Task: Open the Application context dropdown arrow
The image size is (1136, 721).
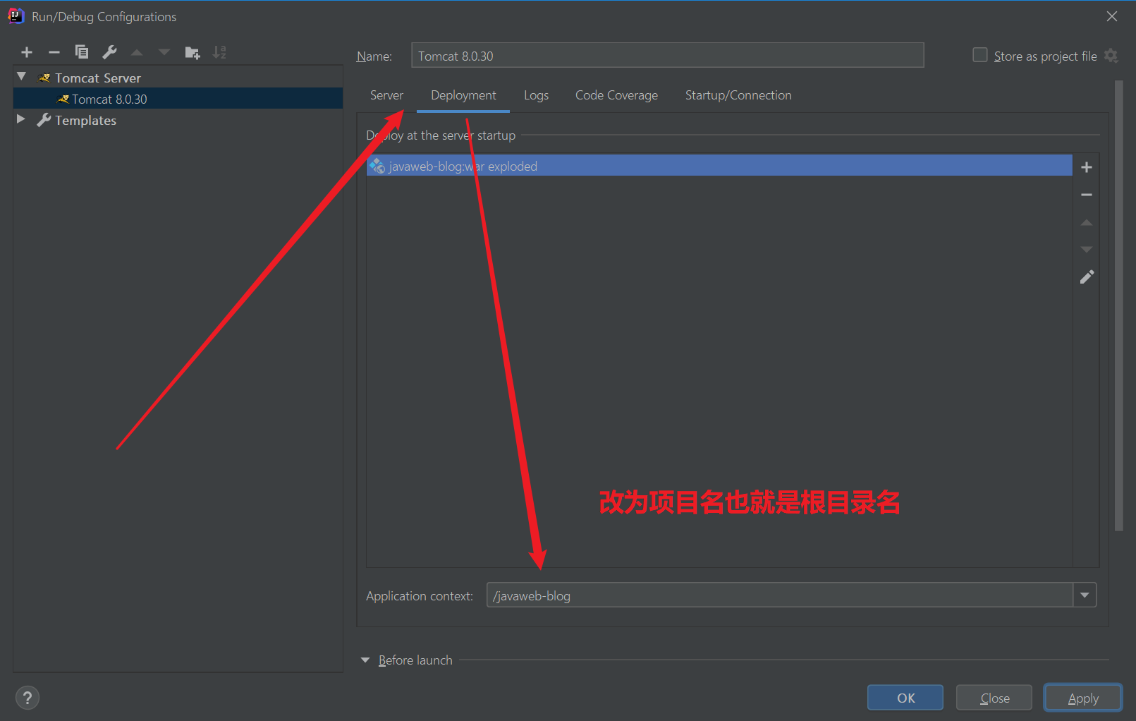Action: tap(1085, 595)
